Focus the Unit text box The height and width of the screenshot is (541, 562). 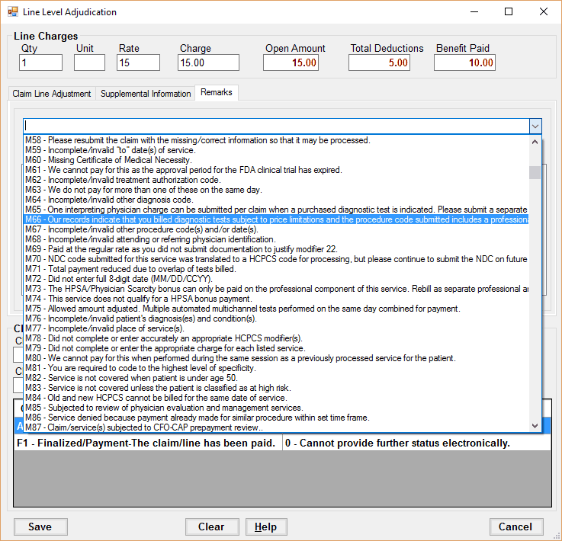(x=89, y=62)
